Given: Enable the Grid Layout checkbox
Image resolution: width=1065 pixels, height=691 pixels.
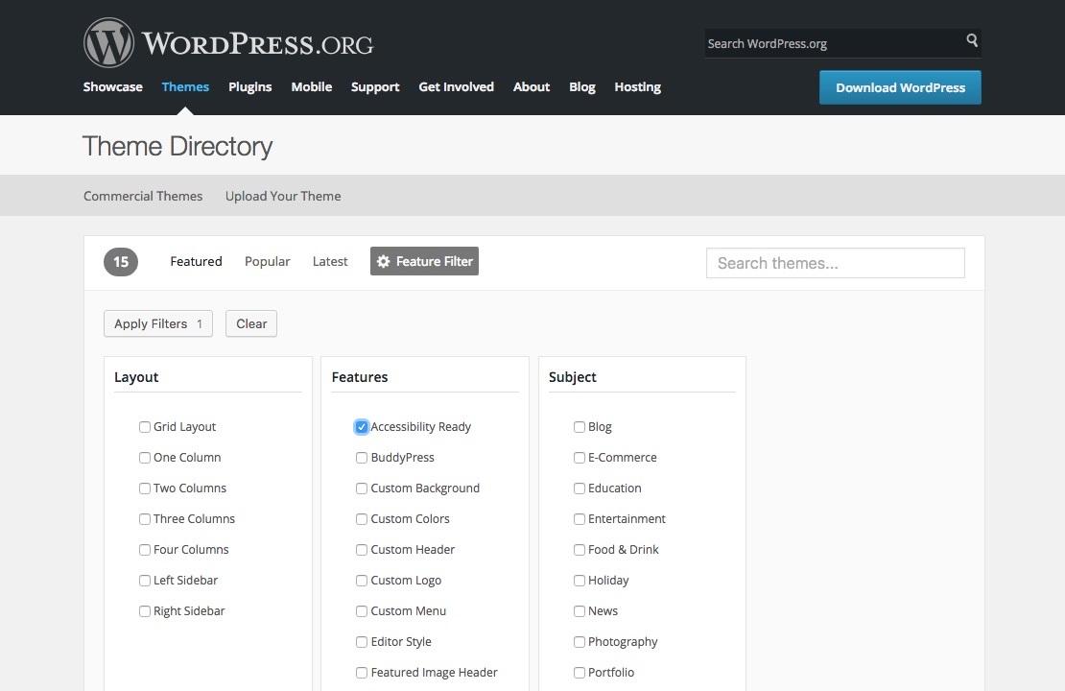Looking at the screenshot, I should tap(145, 427).
